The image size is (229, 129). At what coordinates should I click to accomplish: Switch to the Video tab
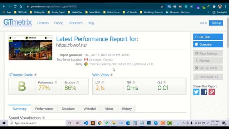pyautogui.click(x=109, y=109)
